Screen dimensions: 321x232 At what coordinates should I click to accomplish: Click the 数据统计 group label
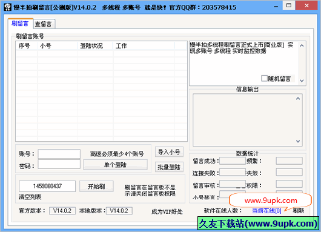coord(247,153)
